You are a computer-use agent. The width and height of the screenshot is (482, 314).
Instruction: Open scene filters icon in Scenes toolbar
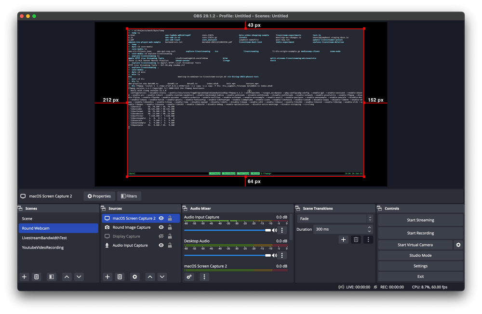click(x=52, y=277)
